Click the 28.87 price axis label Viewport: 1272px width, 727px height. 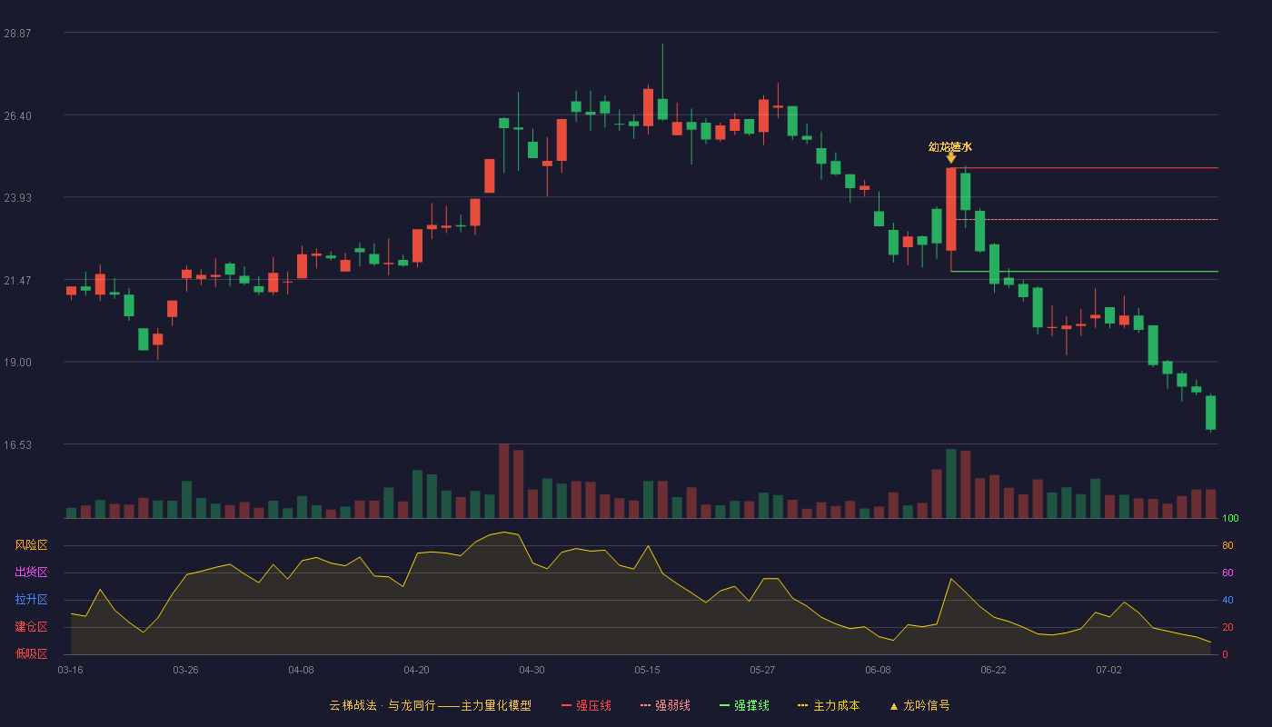pyautogui.click(x=17, y=33)
